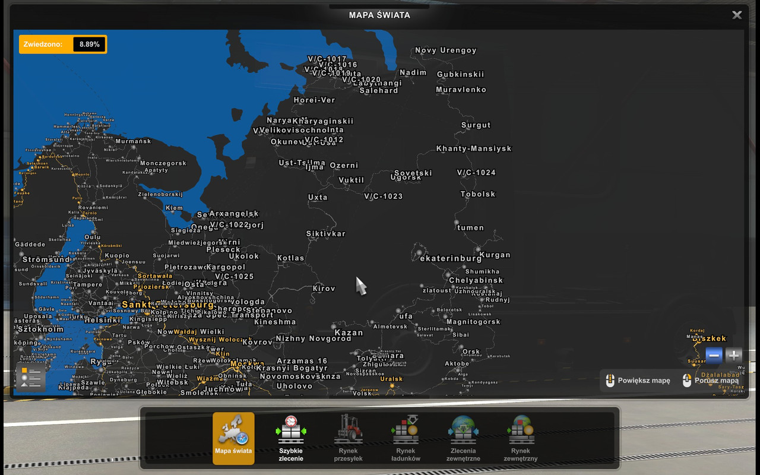Open the Rynek zewnętrzny icon

pyautogui.click(x=521, y=438)
